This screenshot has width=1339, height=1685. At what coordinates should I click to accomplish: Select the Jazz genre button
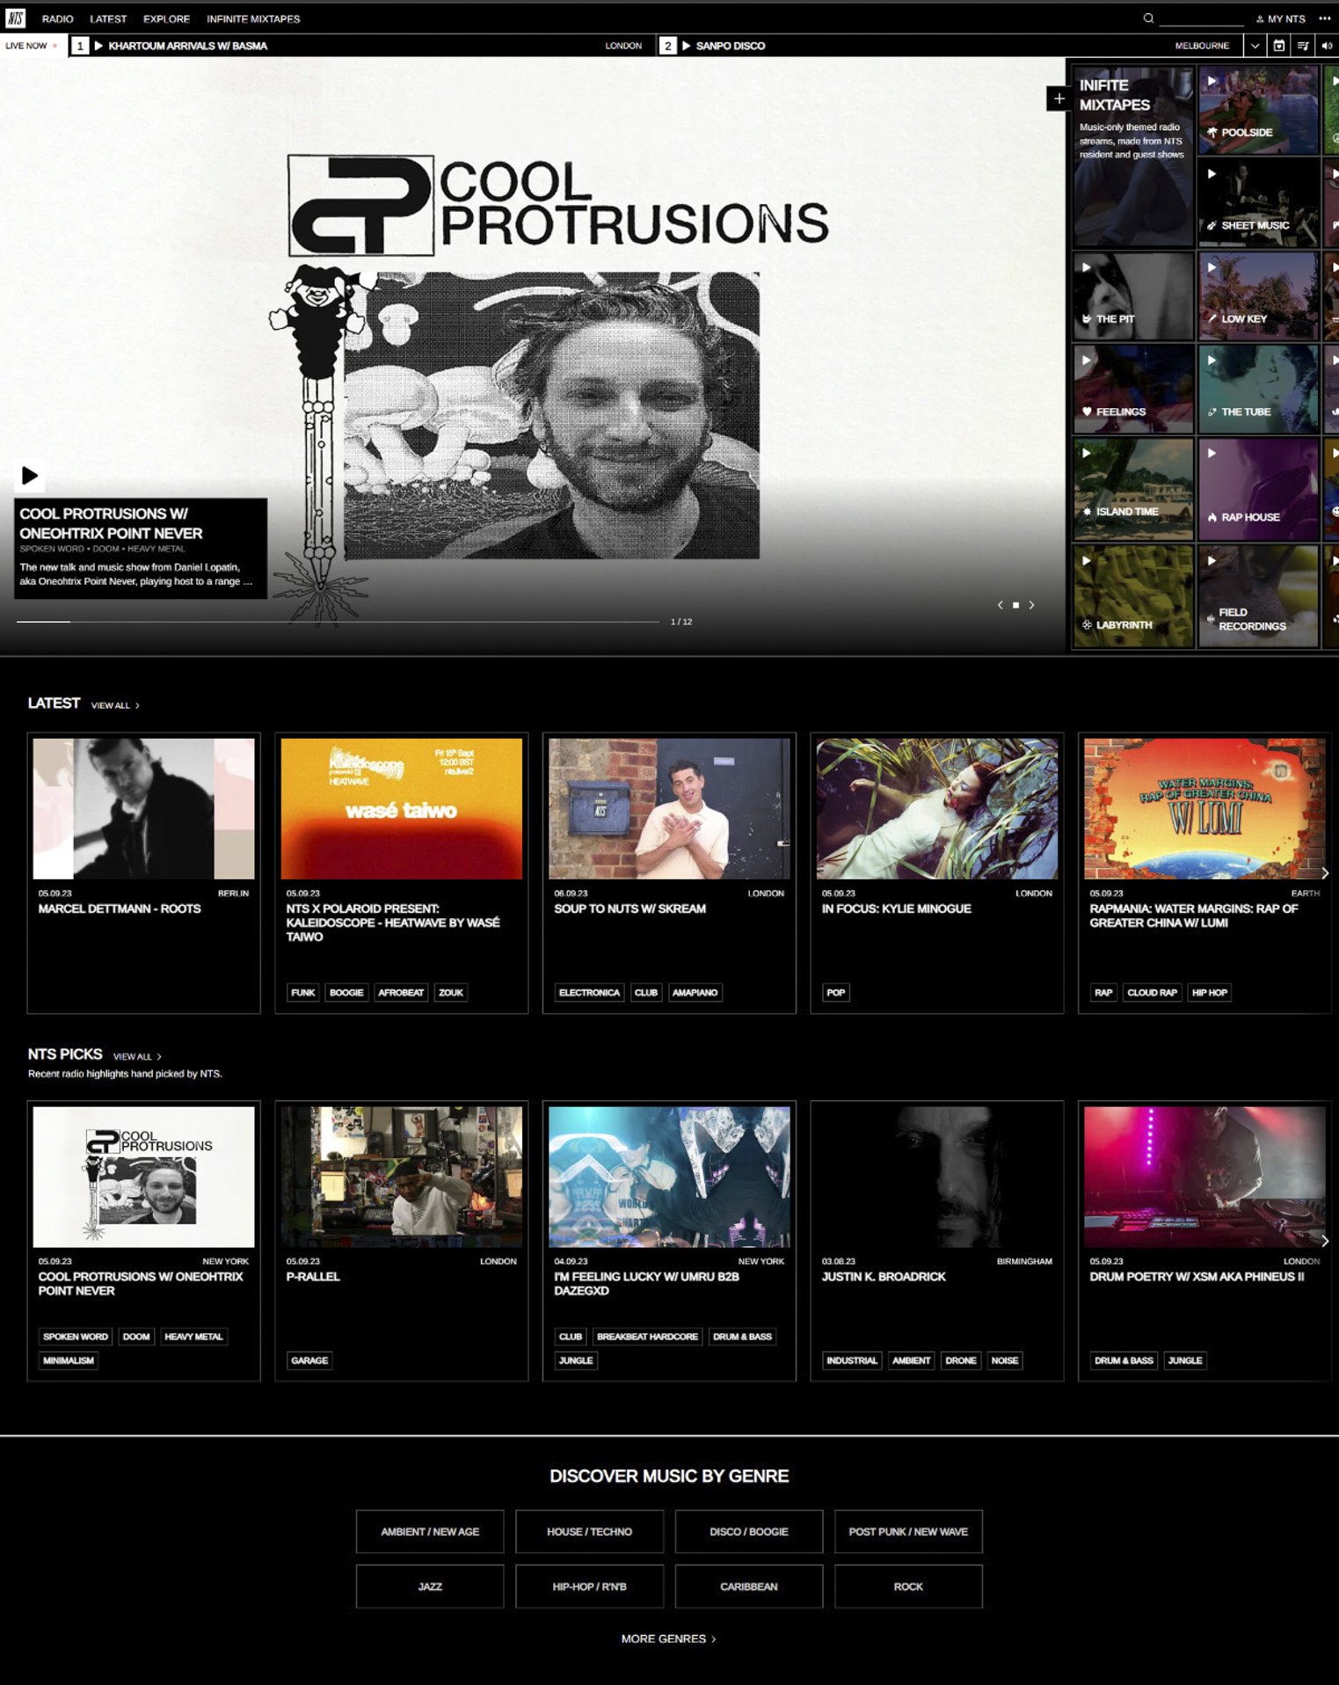[430, 1587]
